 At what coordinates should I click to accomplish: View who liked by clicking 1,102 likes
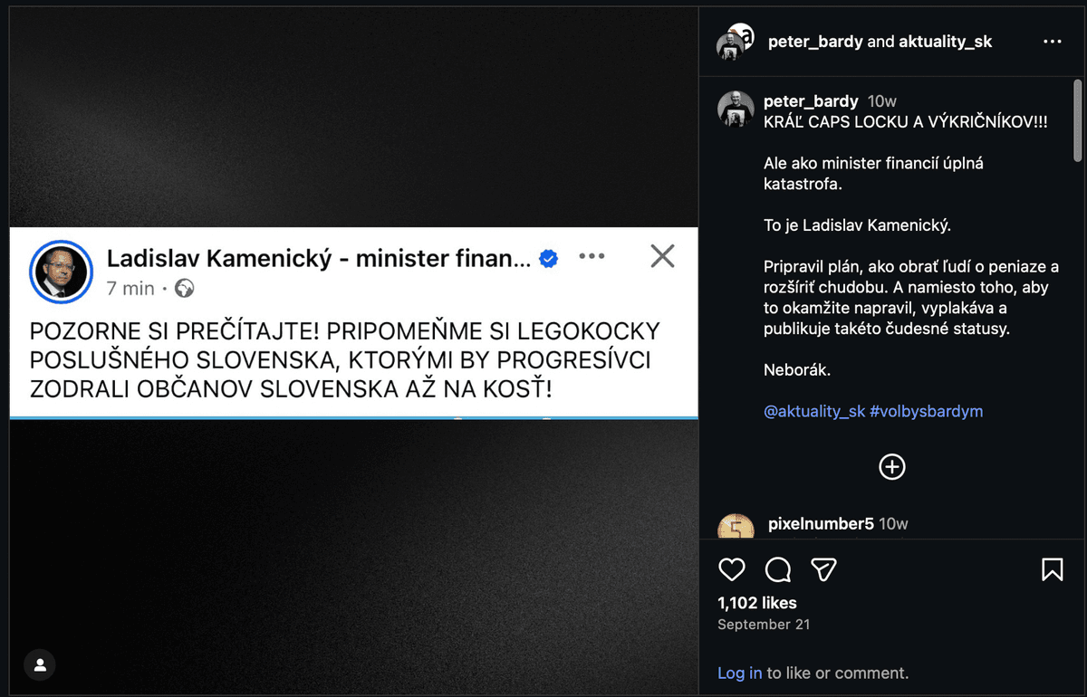755,603
